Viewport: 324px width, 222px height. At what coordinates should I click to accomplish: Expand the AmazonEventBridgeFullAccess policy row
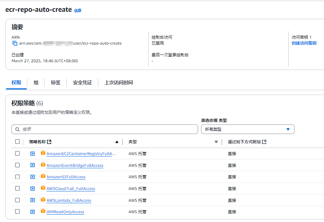pos(32,165)
